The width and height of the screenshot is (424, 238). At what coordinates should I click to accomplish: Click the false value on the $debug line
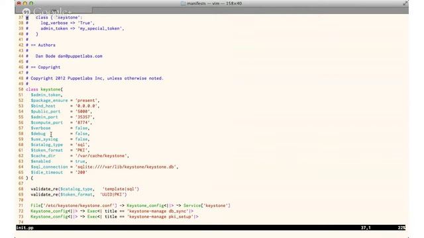pyautogui.click(x=81, y=134)
